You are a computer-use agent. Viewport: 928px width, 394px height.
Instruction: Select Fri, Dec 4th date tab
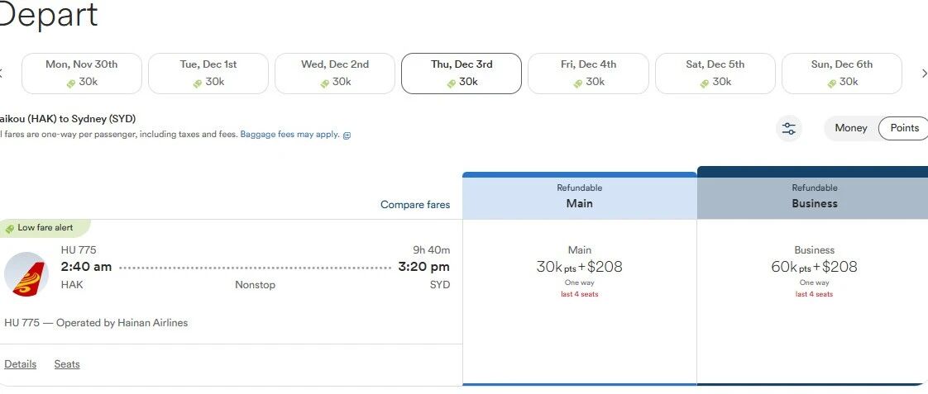point(588,74)
